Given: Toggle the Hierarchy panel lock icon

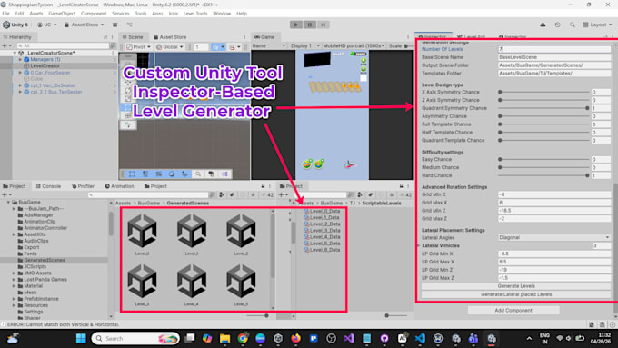Looking at the screenshot, I should [x=105, y=36].
